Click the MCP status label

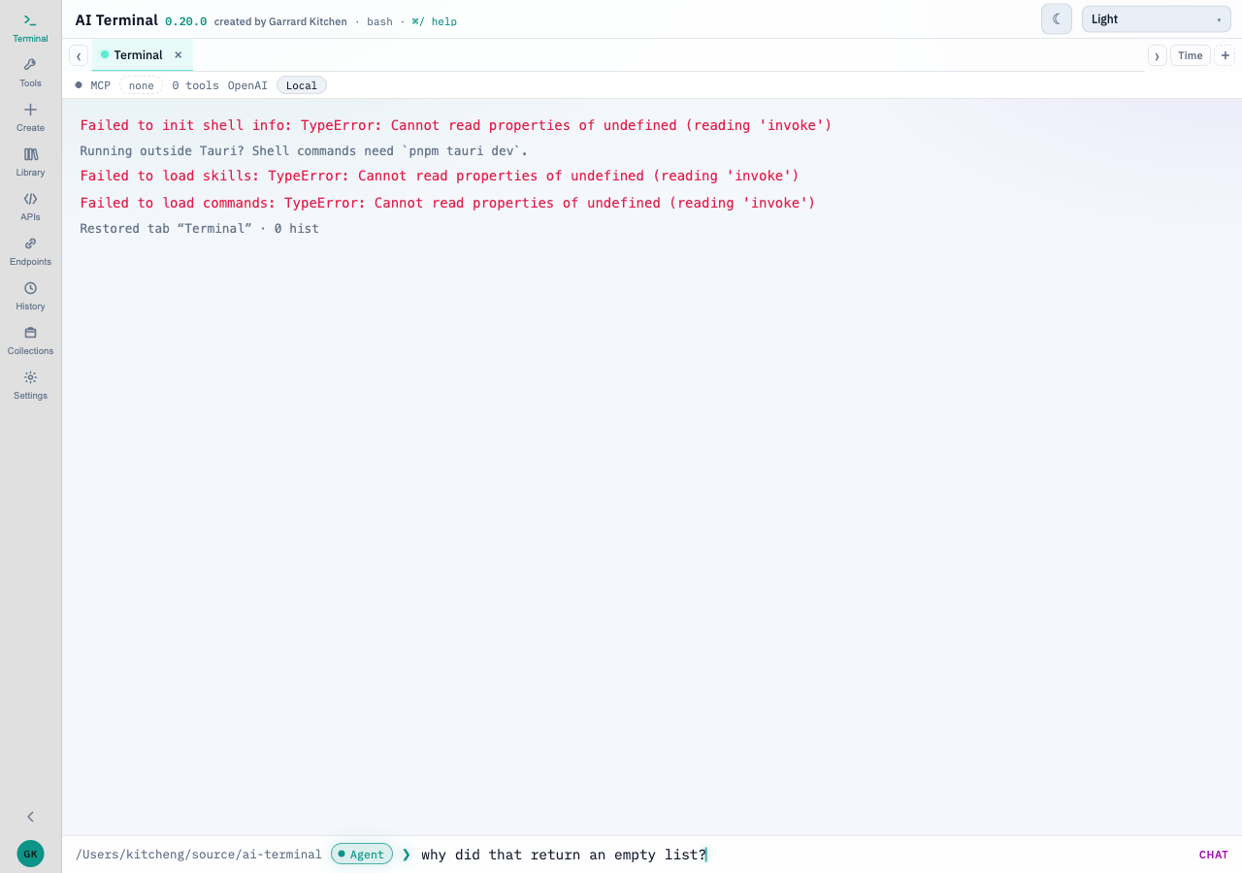tap(101, 85)
